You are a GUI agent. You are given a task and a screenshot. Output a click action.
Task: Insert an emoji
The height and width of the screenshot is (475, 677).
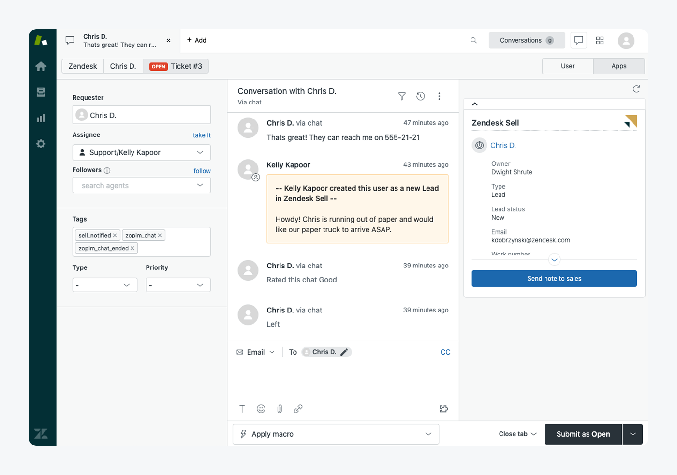pyautogui.click(x=261, y=409)
